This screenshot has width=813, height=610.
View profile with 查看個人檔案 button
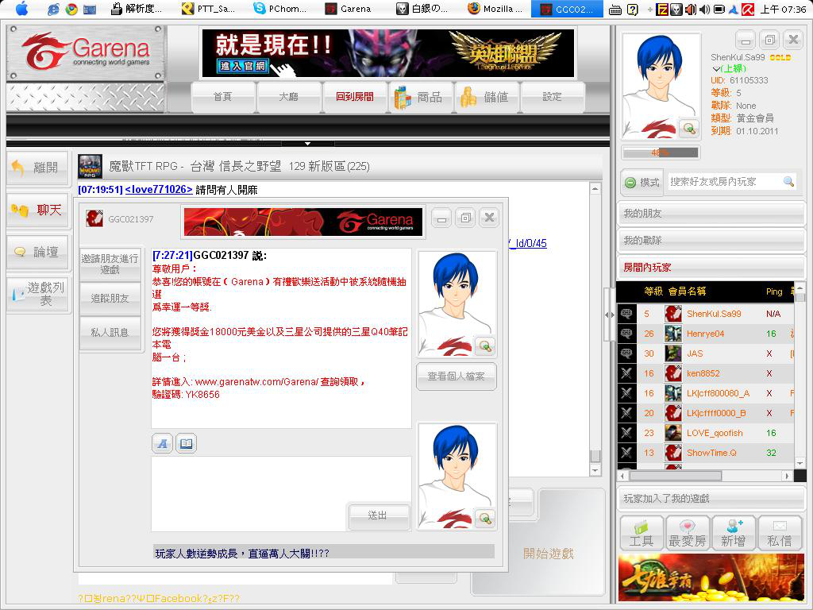click(456, 376)
